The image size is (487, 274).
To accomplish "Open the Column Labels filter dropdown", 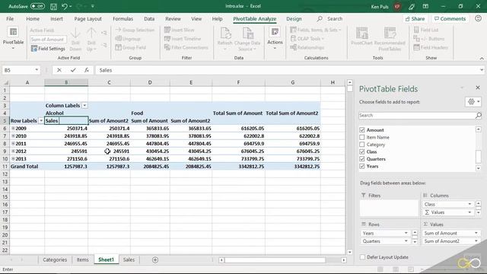I will (x=84, y=106).
